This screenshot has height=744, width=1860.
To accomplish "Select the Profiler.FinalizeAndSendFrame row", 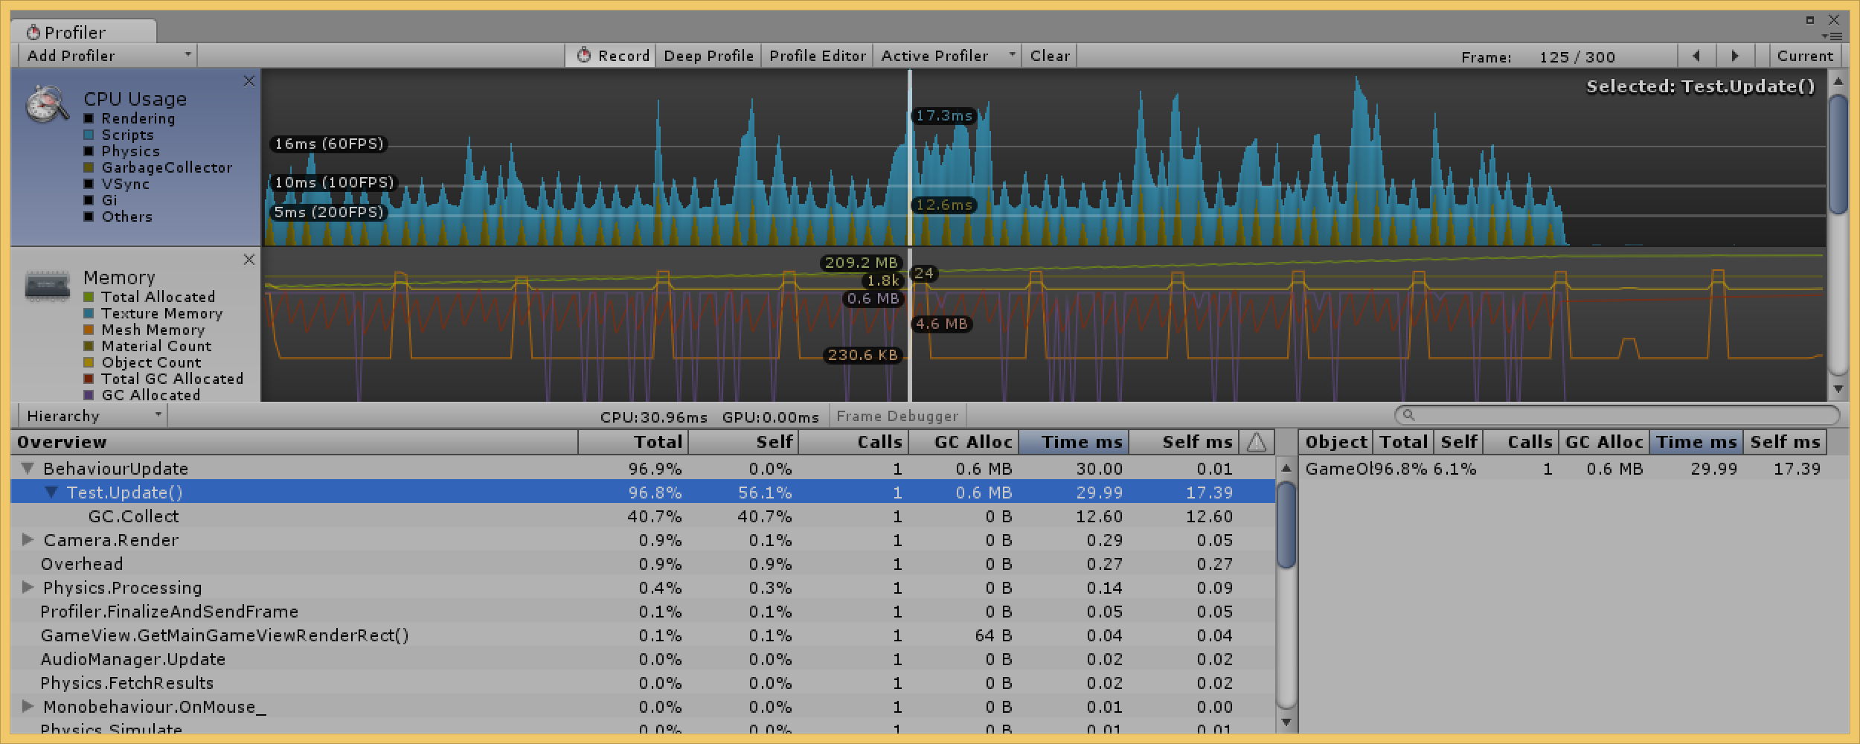I will (x=643, y=612).
